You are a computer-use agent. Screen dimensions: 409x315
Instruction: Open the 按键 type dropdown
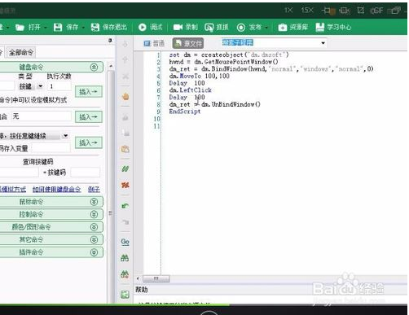click(x=40, y=86)
